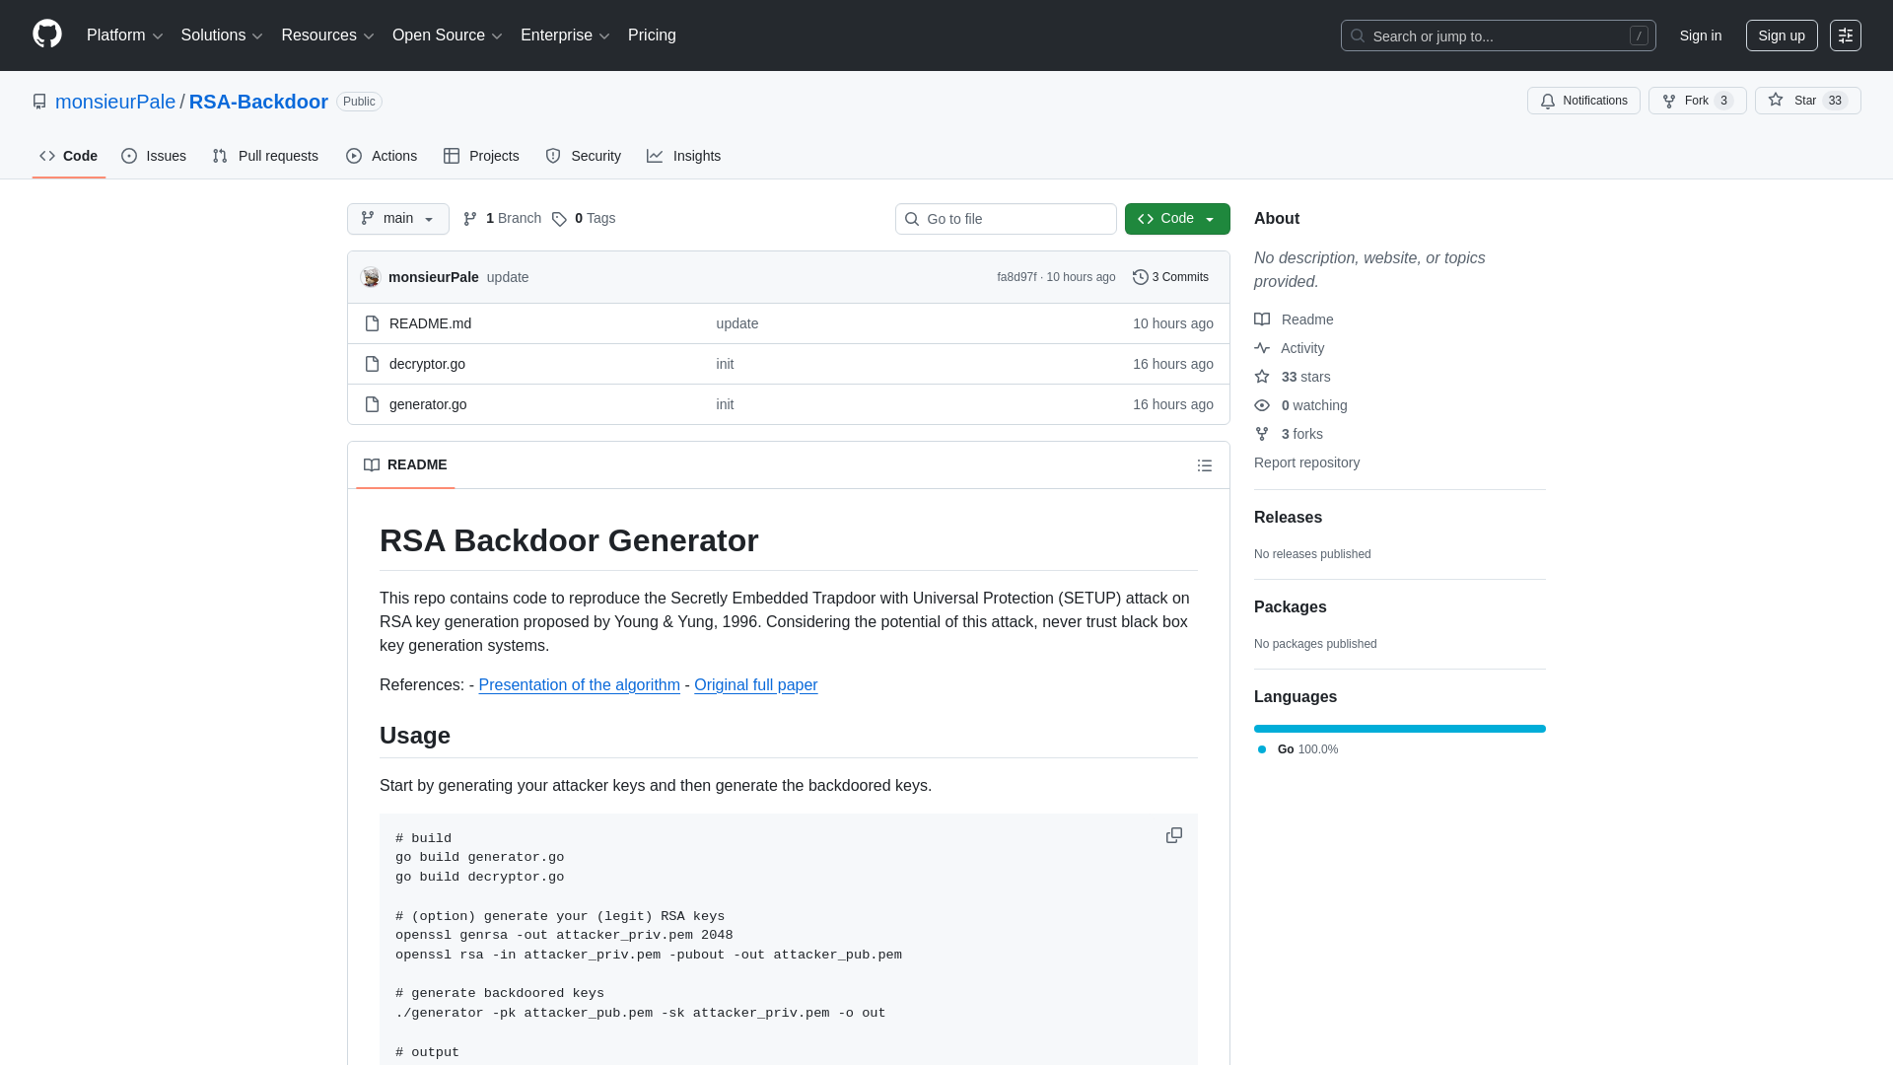Click the file icon next to decryptor.go
This screenshot has height=1065, width=1893.
tap(373, 364)
